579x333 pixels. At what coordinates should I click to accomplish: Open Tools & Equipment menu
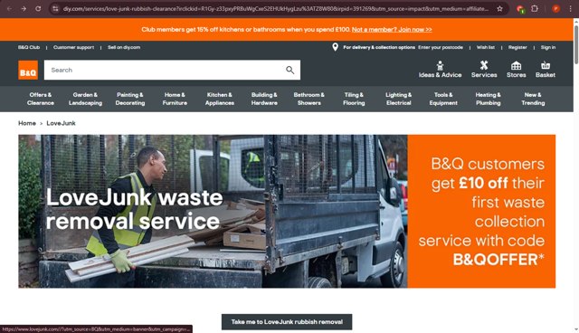pos(443,99)
